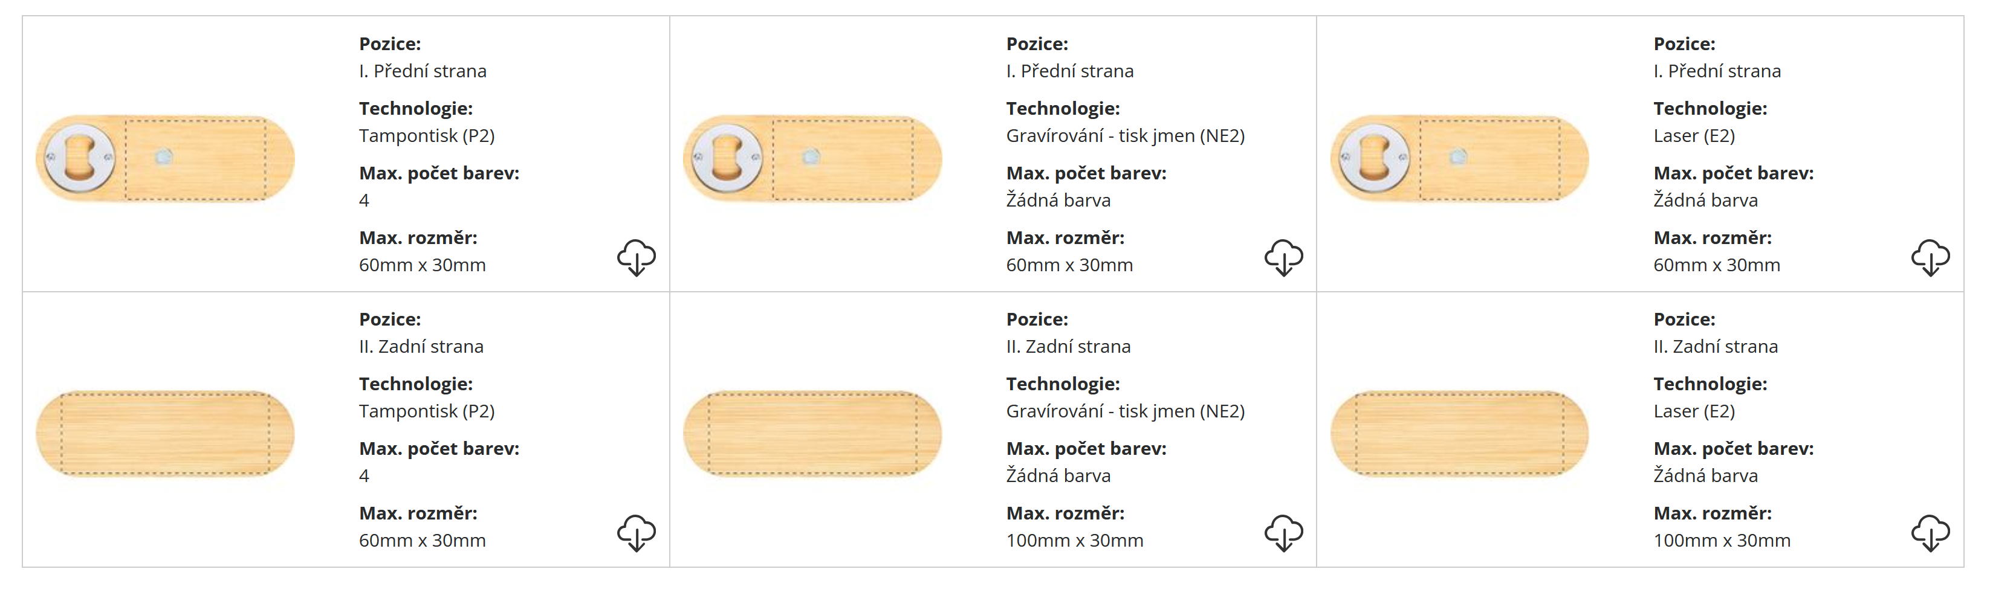This screenshot has width=1990, height=595.
Task: Download the back side Gravírování (NE2) template
Action: click(x=1283, y=533)
